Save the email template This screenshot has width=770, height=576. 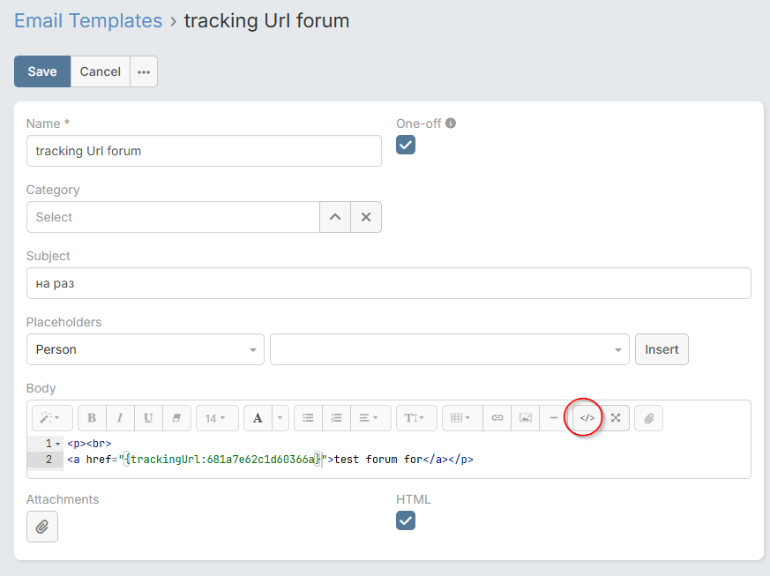(x=42, y=72)
